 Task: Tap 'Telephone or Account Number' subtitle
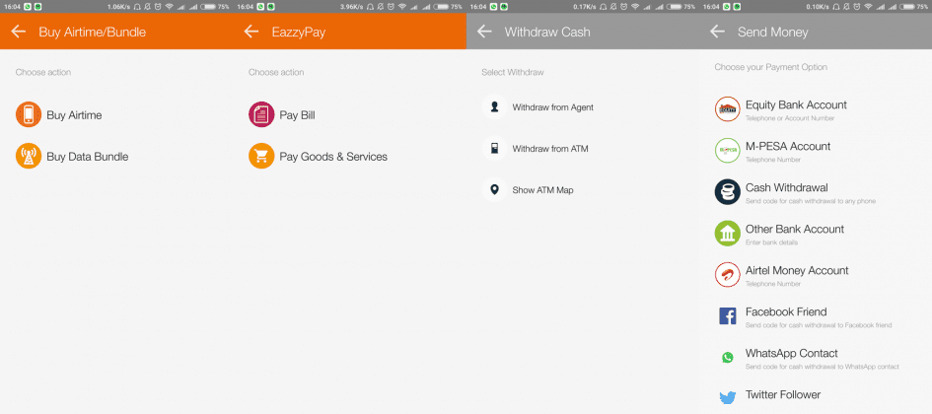(790, 118)
